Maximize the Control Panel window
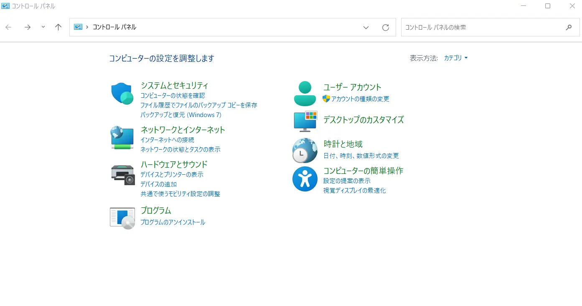Image resolution: width=582 pixels, height=306 pixels. (548, 6)
